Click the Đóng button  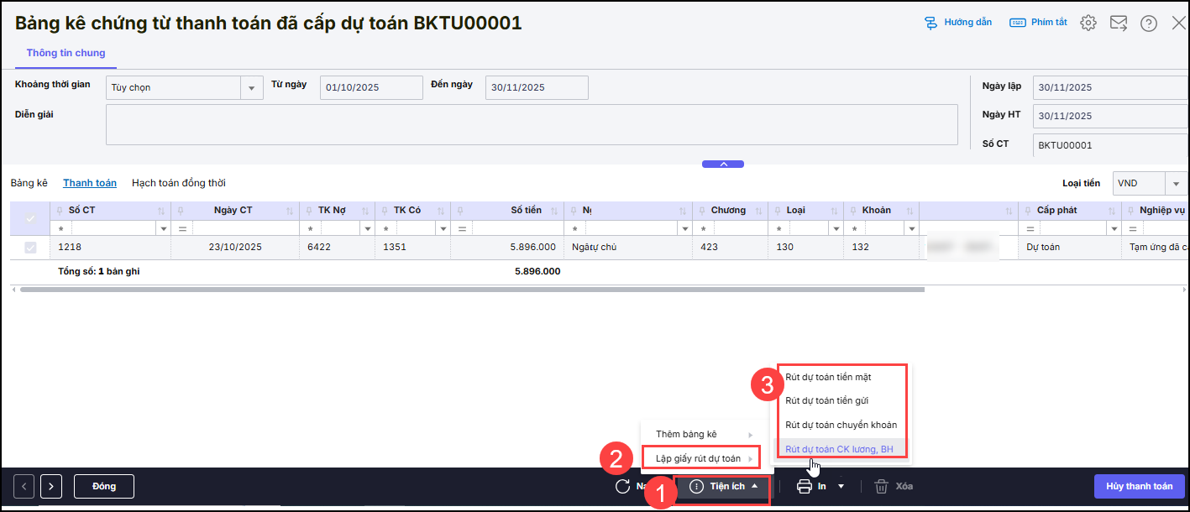(104, 486)
